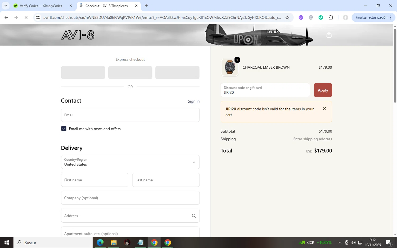
Task: Click the page vertical scrollbar
Action: click(x=395, y=66)
